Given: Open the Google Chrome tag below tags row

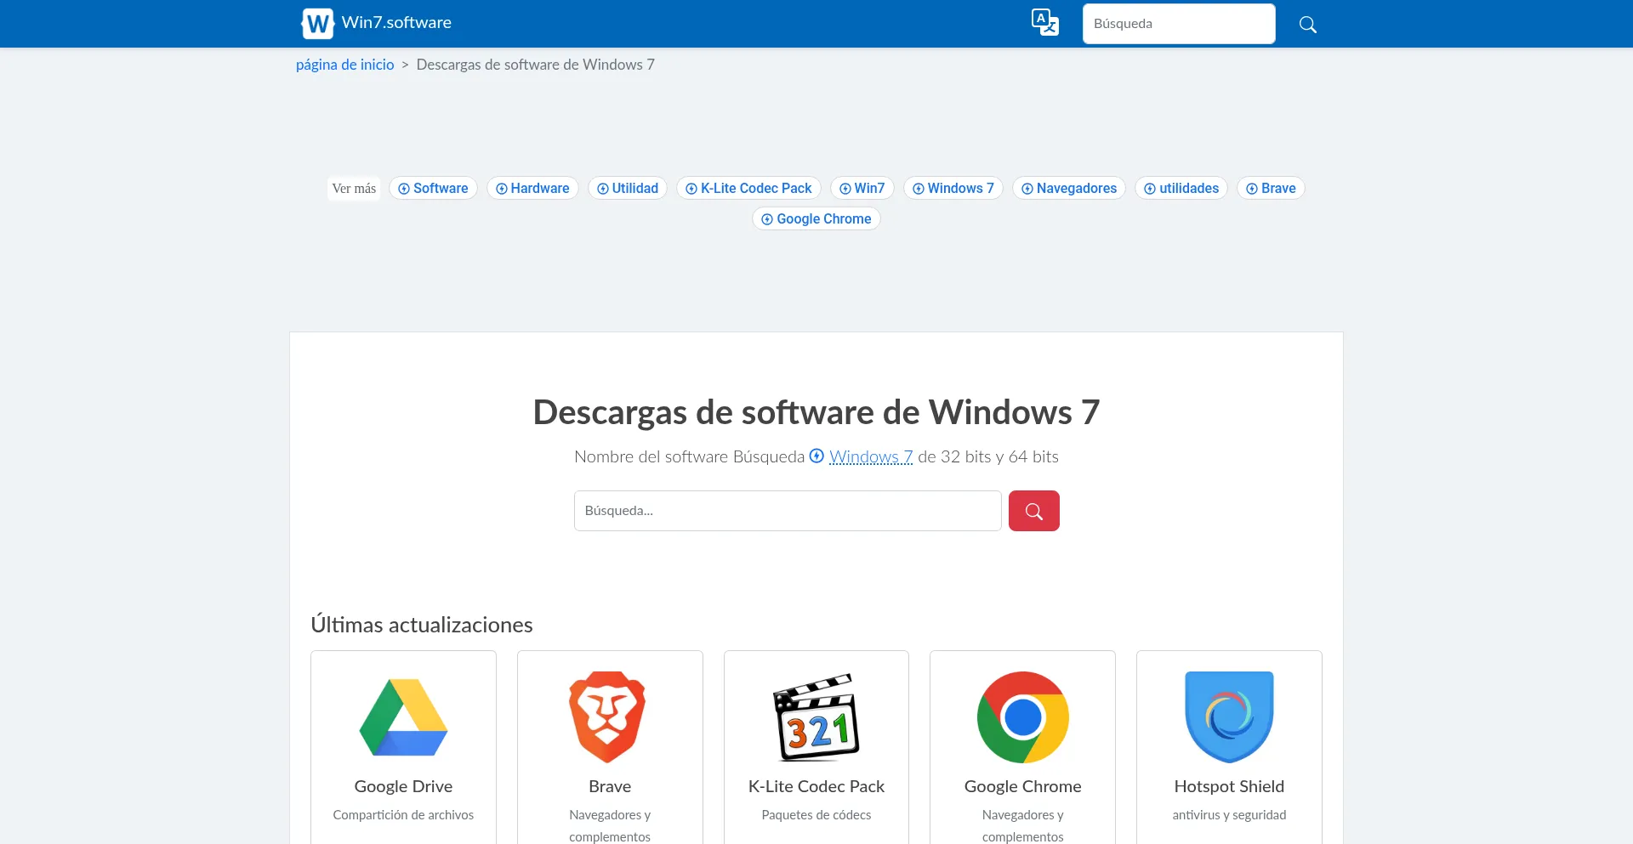Looking at the screenshot, I should coord(816,219).
